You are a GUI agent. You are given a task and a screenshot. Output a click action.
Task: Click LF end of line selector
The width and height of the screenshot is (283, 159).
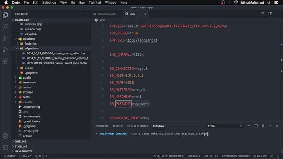pos(217,156)
